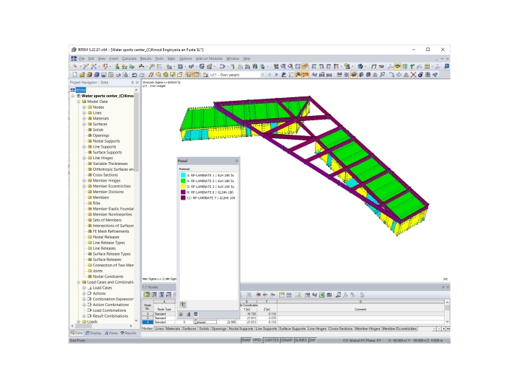This screenshot has width=519, height=389.
Task: Click the red X icon in the second toolbar row
Action: 414,75
